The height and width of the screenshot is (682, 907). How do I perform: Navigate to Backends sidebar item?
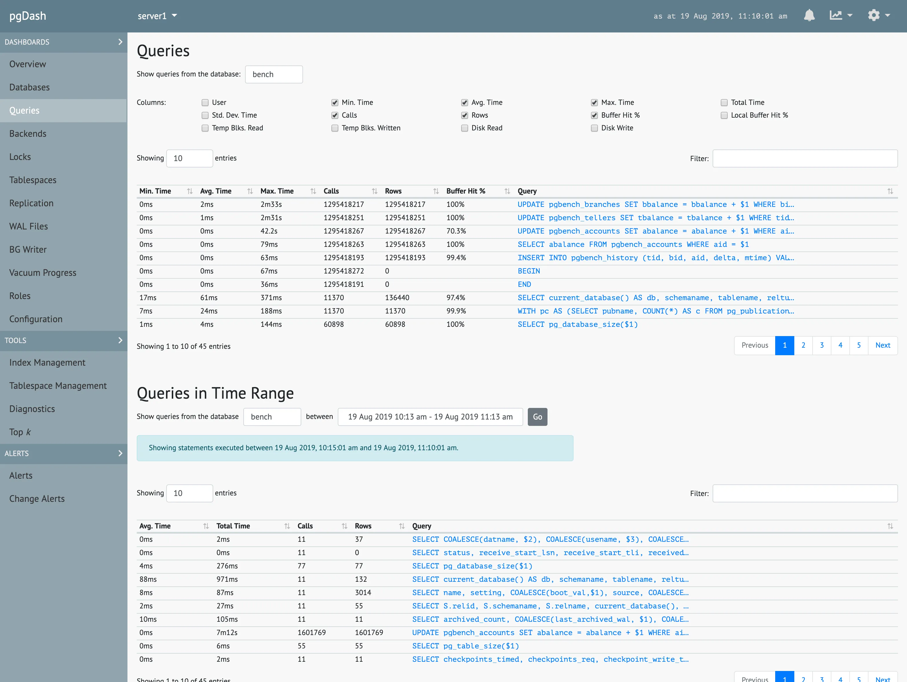click(x=28, y=133)
